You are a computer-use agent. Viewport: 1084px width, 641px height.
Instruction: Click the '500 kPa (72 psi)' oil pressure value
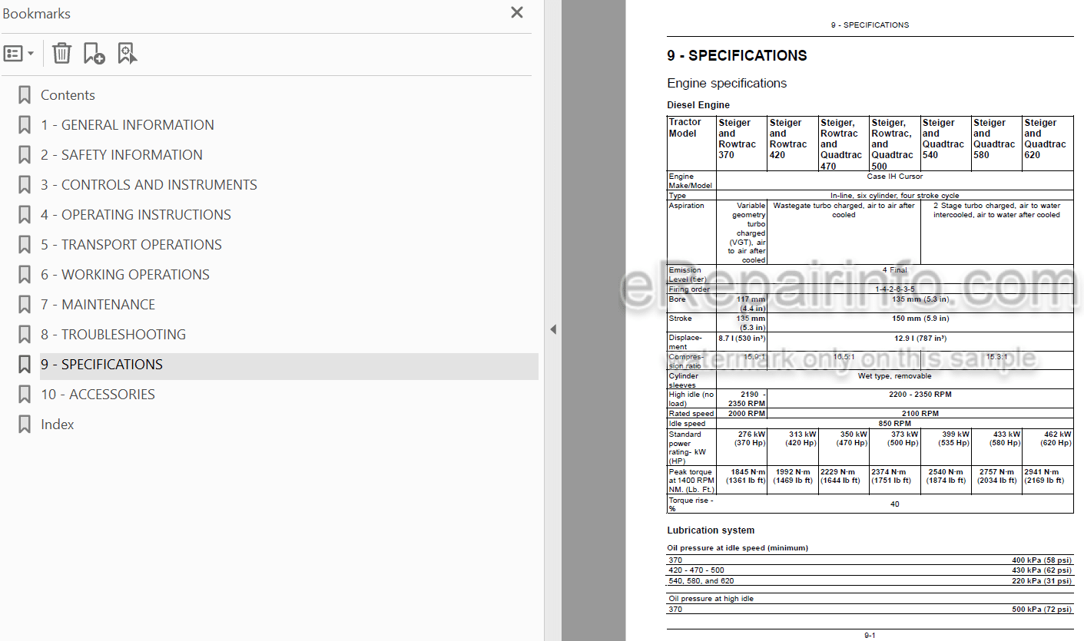[1042, 610]
